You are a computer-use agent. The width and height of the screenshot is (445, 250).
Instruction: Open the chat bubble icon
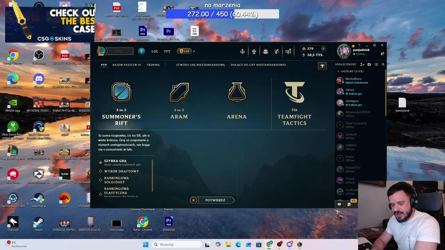coord(339,204)
